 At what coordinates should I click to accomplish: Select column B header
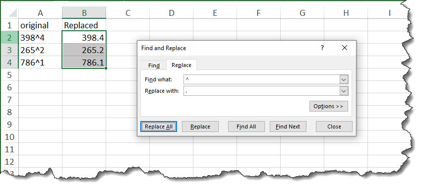(x=84, y=13)
